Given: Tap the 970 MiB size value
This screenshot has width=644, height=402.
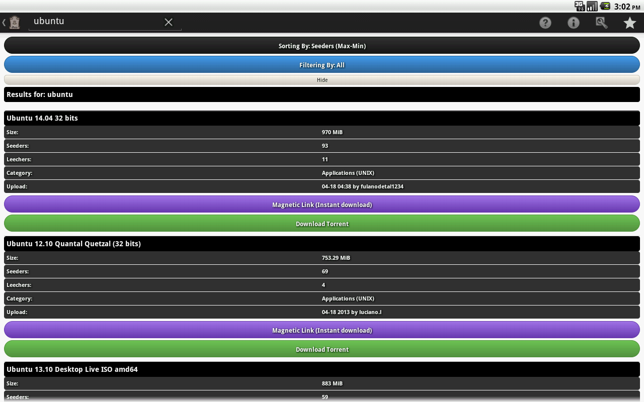Looking at the screenshot, I should 332,132.
